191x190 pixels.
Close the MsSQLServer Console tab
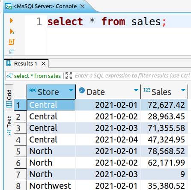[82, 6]
